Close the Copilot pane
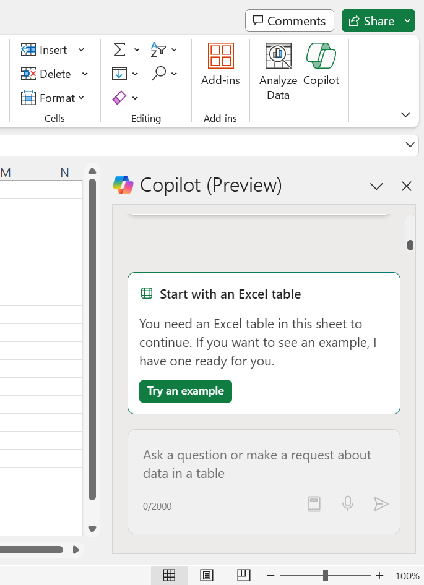Image resolution: width=424 pixels, height=585 pixels. coord(407,186)
